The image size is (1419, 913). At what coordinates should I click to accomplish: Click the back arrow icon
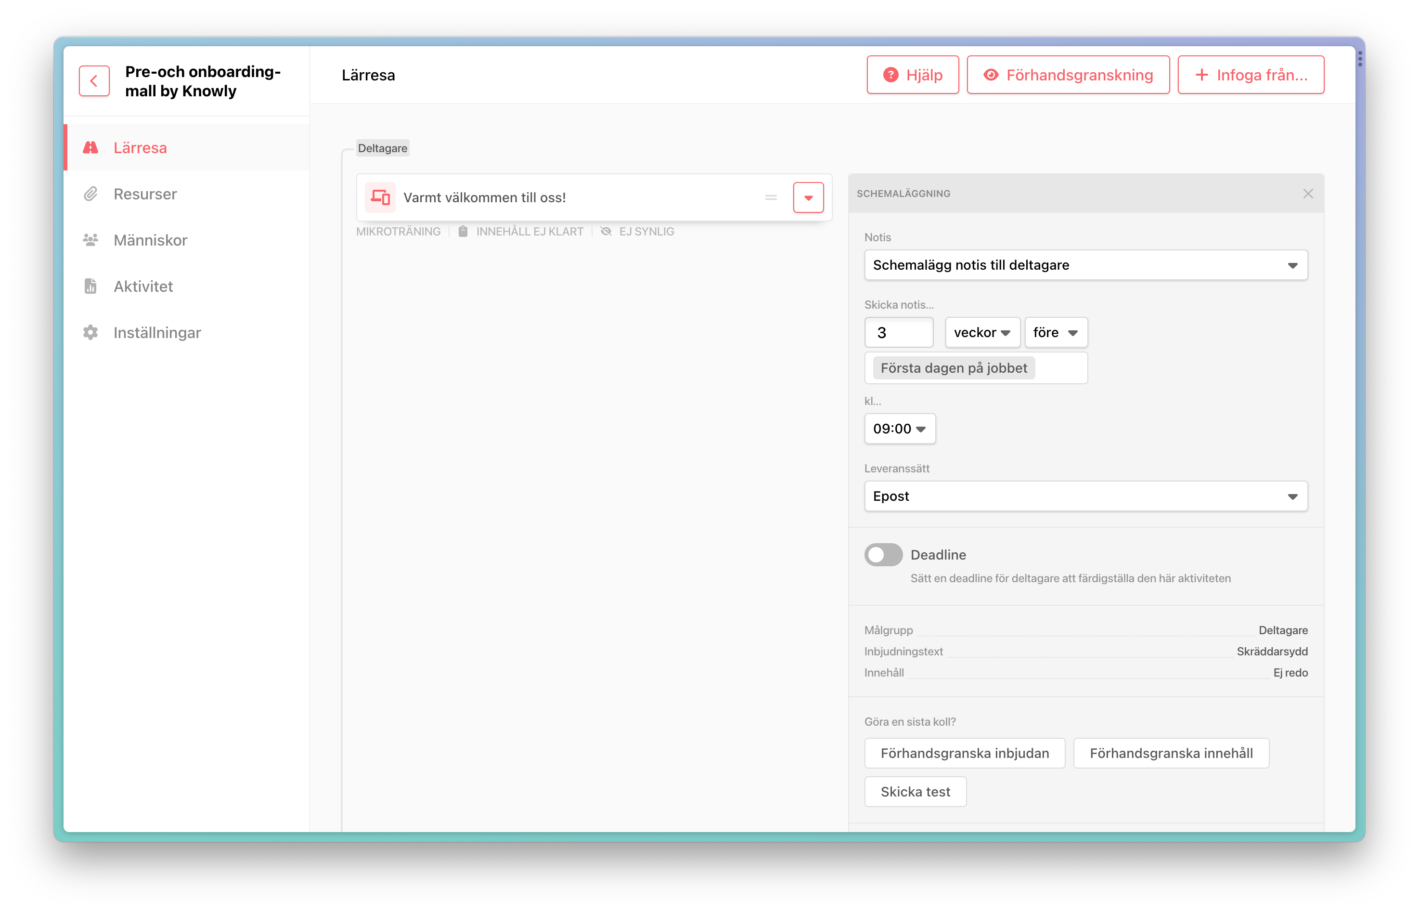tap(94, 81)
